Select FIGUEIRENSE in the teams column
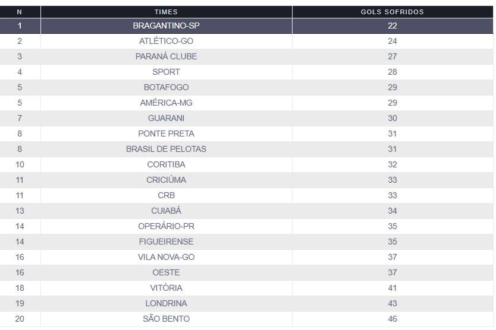 (x=166, y=242)
